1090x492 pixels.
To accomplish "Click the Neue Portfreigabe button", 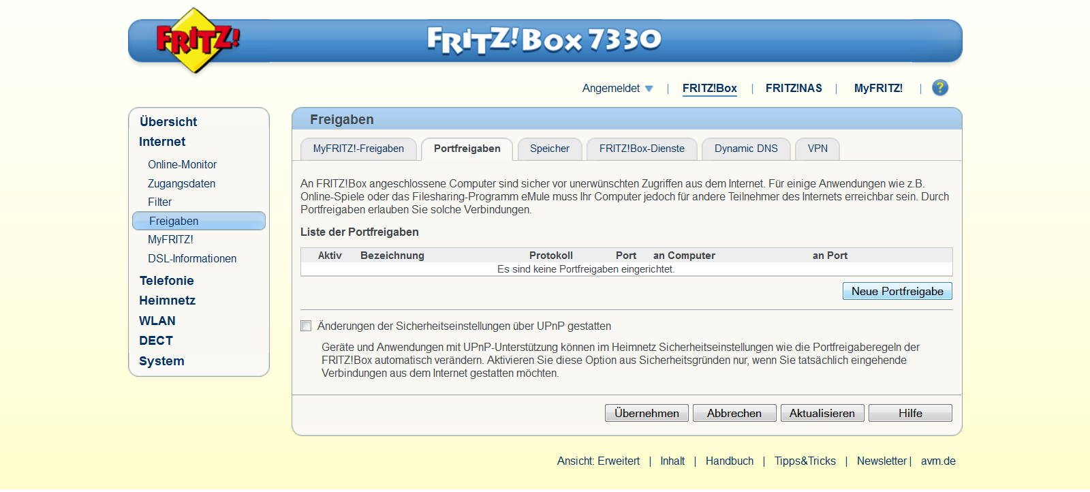I will (x=897, y=292).
